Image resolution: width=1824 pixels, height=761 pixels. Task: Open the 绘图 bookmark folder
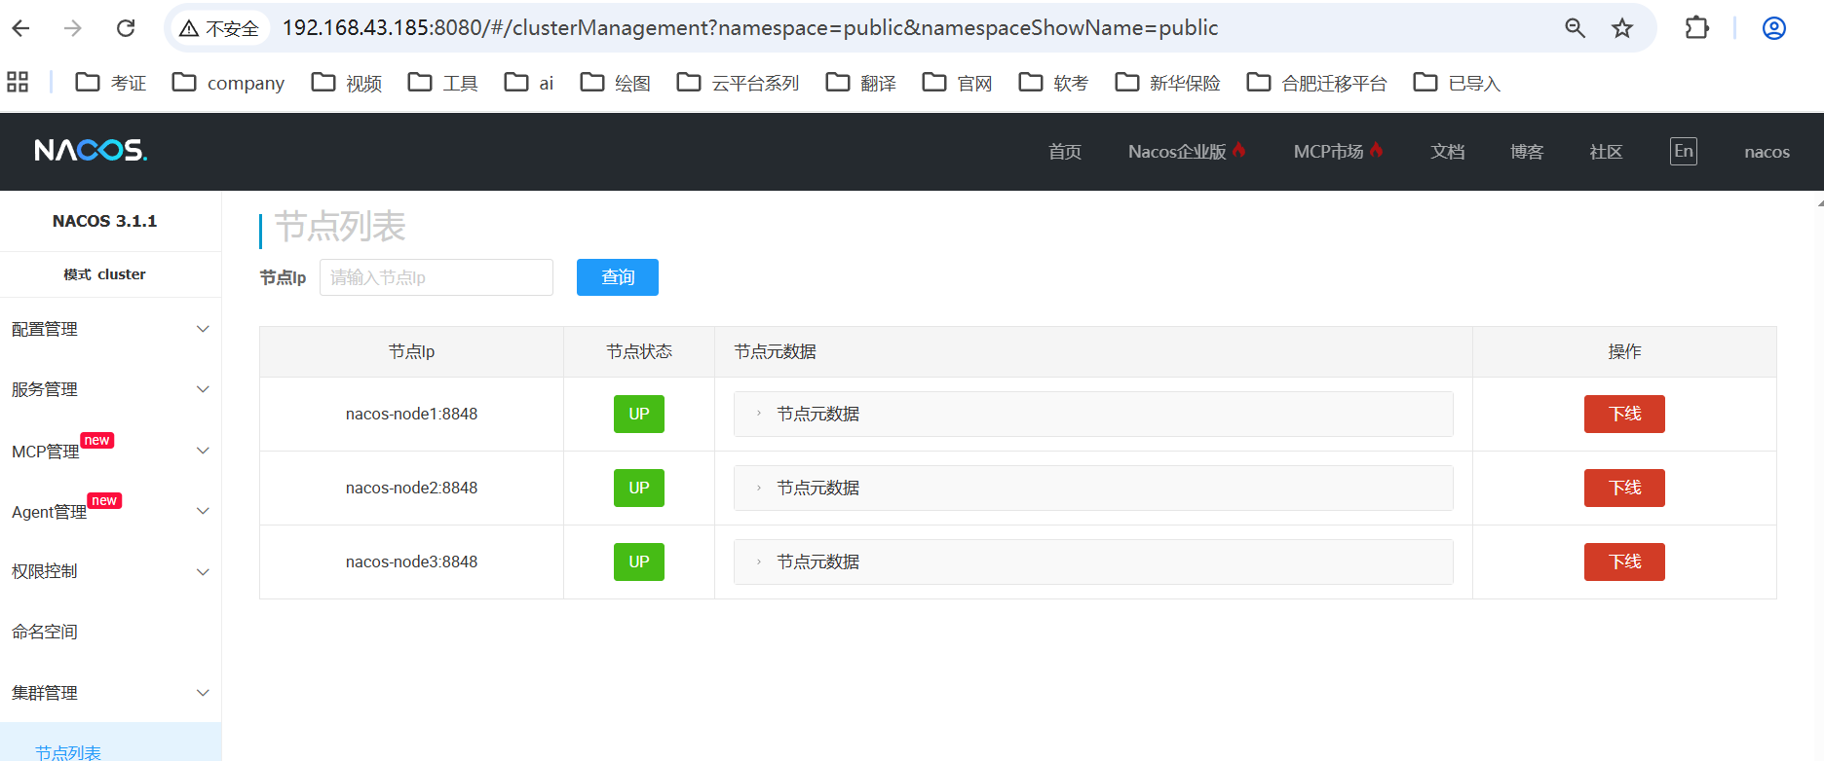coord(616,83)
